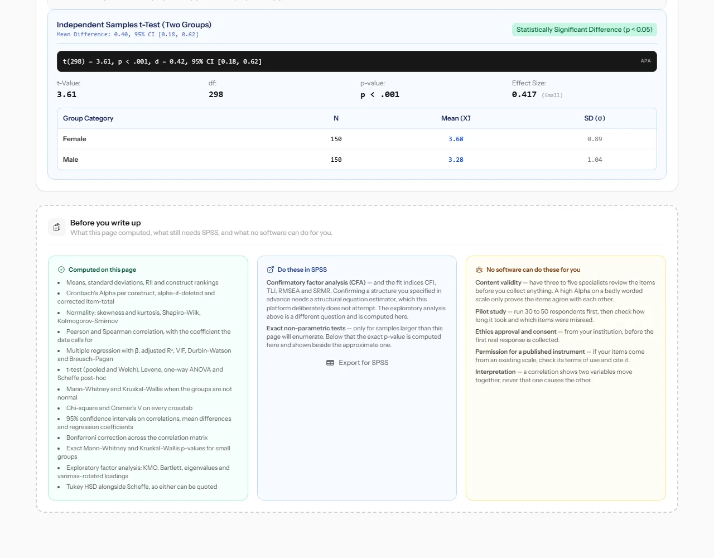
Task: Click the "Statistically Significant Difference" badge
Action: click(585, 30)
